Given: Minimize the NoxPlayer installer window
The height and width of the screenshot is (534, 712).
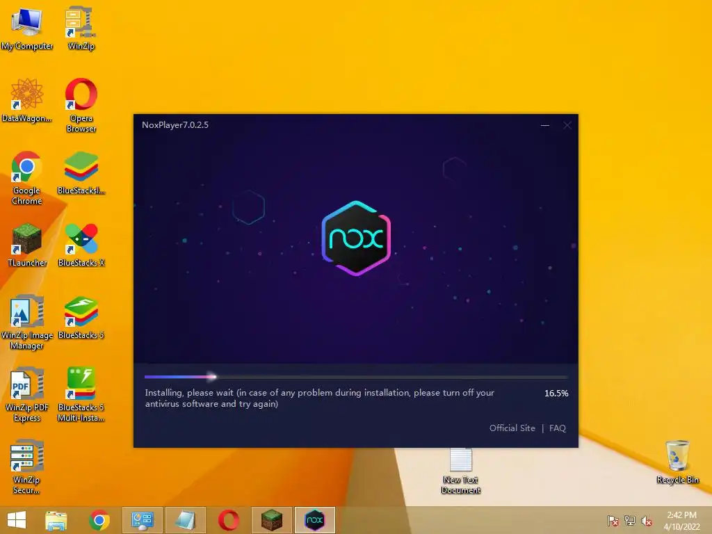Looking at the screenshot, I should click(545, 125).
